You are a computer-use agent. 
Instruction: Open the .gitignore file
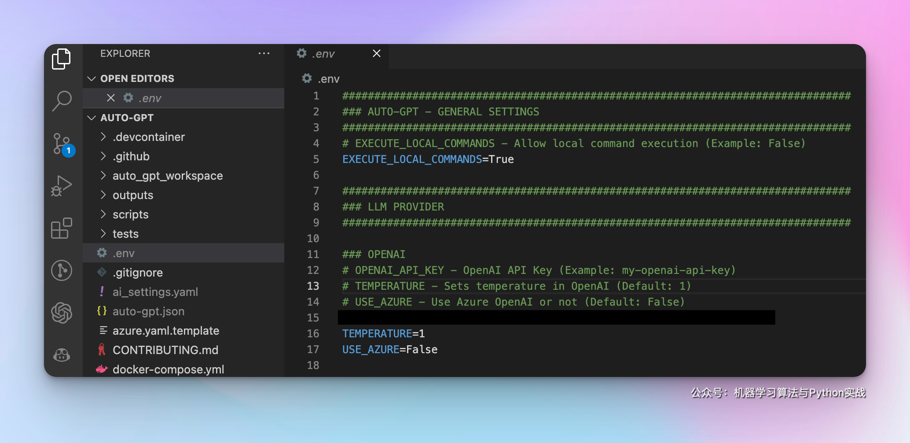(x=183, y=272)
